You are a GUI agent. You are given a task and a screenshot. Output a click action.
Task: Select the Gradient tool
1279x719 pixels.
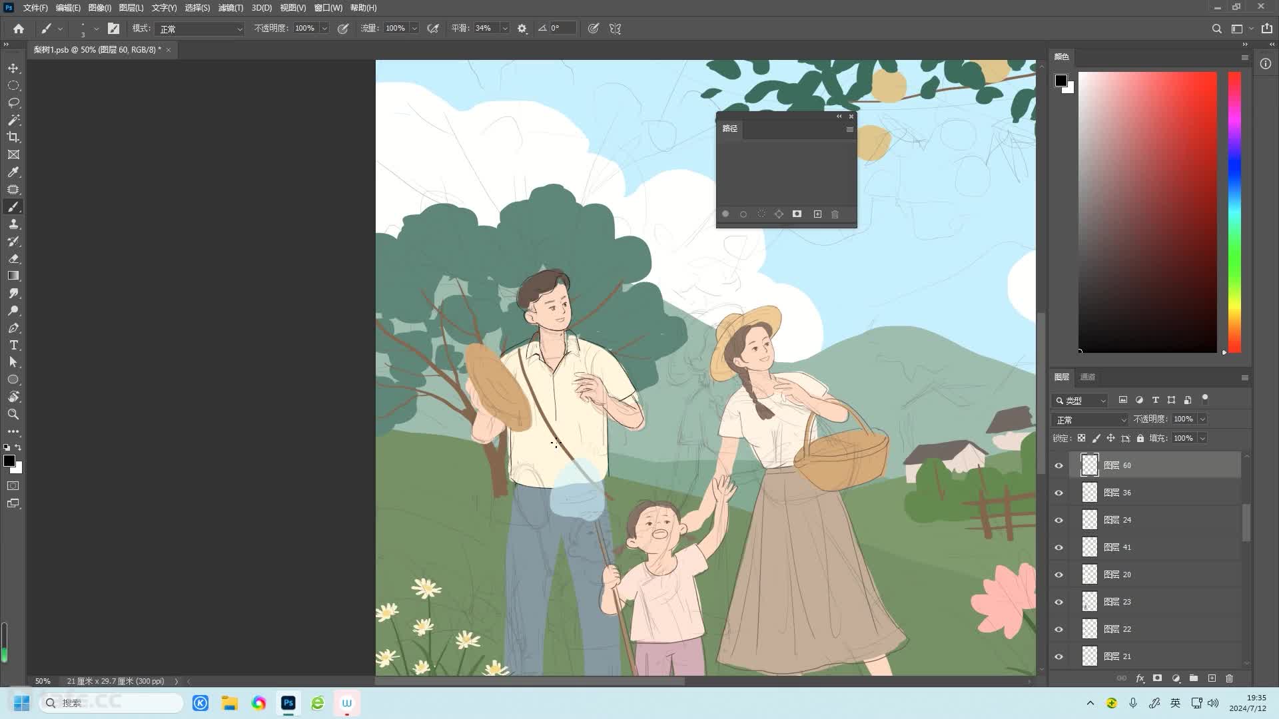pyautogui.click(x=13, y=276)
